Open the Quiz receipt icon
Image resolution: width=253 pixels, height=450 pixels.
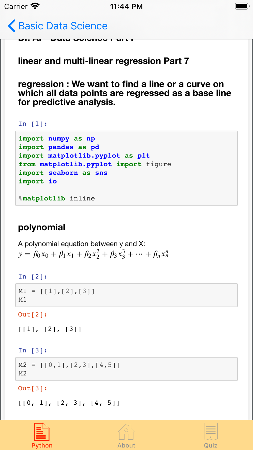(x=211, y=432)
